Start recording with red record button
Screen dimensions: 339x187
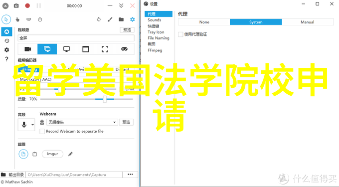27,5
